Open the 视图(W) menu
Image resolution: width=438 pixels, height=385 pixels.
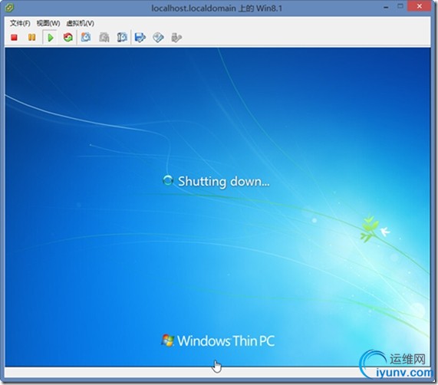tap(48, 23)
